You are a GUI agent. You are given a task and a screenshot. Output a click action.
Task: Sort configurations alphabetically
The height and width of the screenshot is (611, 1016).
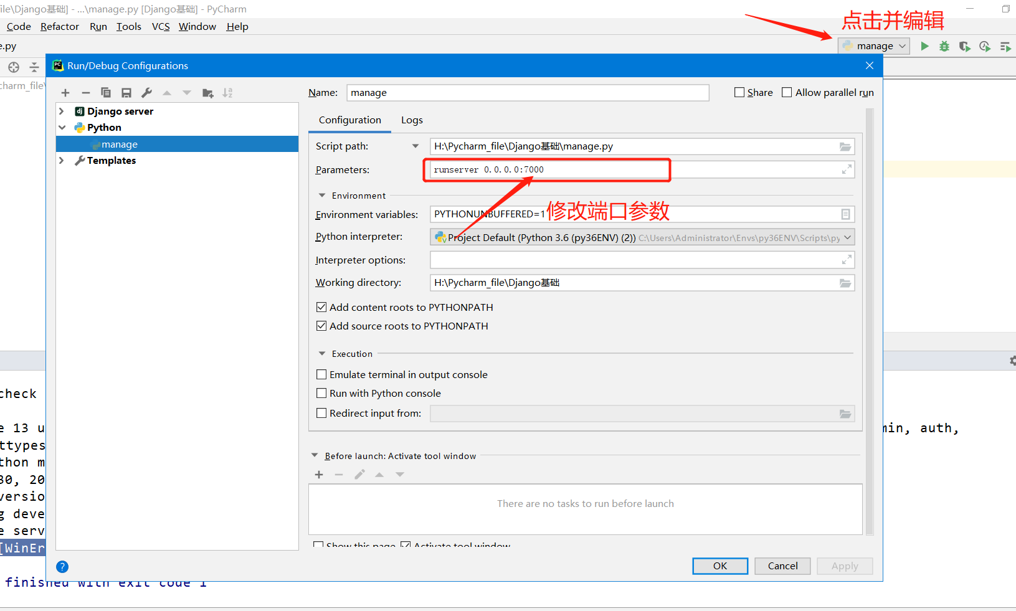pyautogui.click(x=227, y=92)
